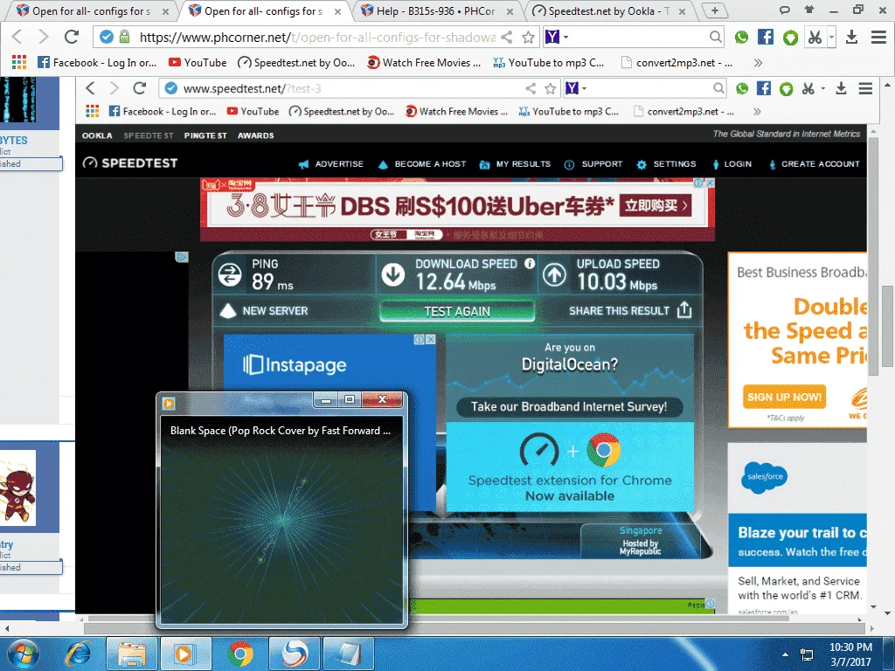Image resolution: width=895 pixels, height=671 pixels.
Task: Click upload speed arrow icon
Action: click(553, 275)
